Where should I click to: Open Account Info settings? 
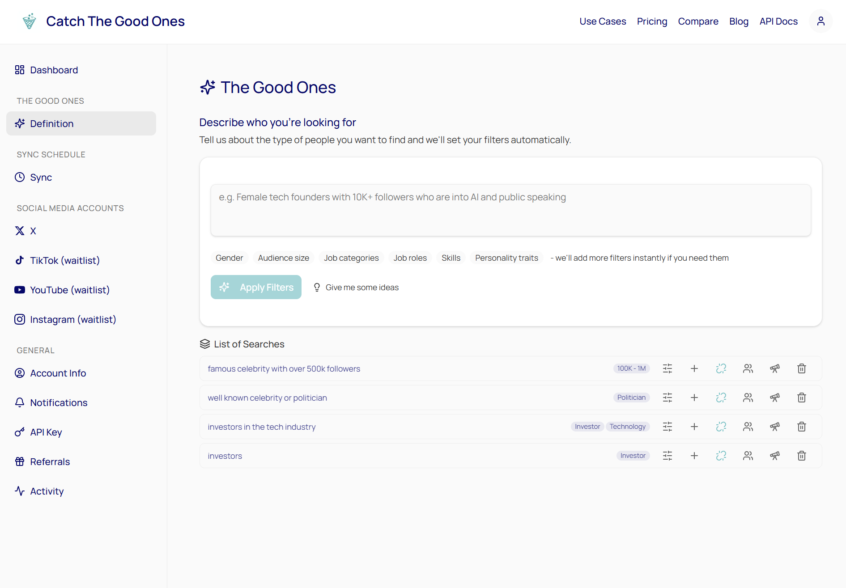tap(81, 373)
